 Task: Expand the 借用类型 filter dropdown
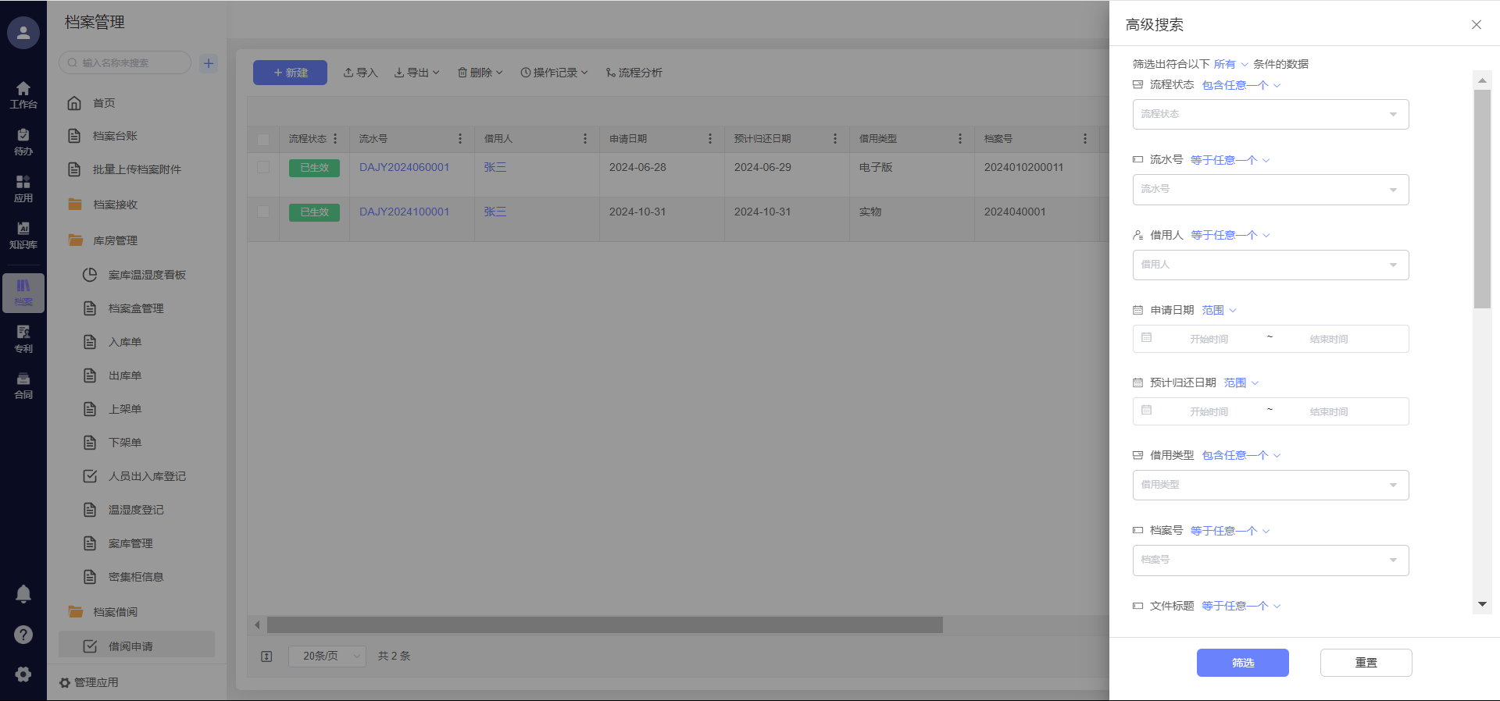pyautogui.click(x=1270, y=485)
